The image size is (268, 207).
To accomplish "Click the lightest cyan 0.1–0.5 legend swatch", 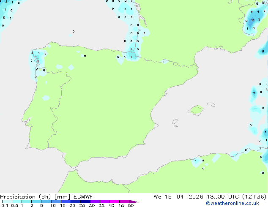I will coord(7,202).
